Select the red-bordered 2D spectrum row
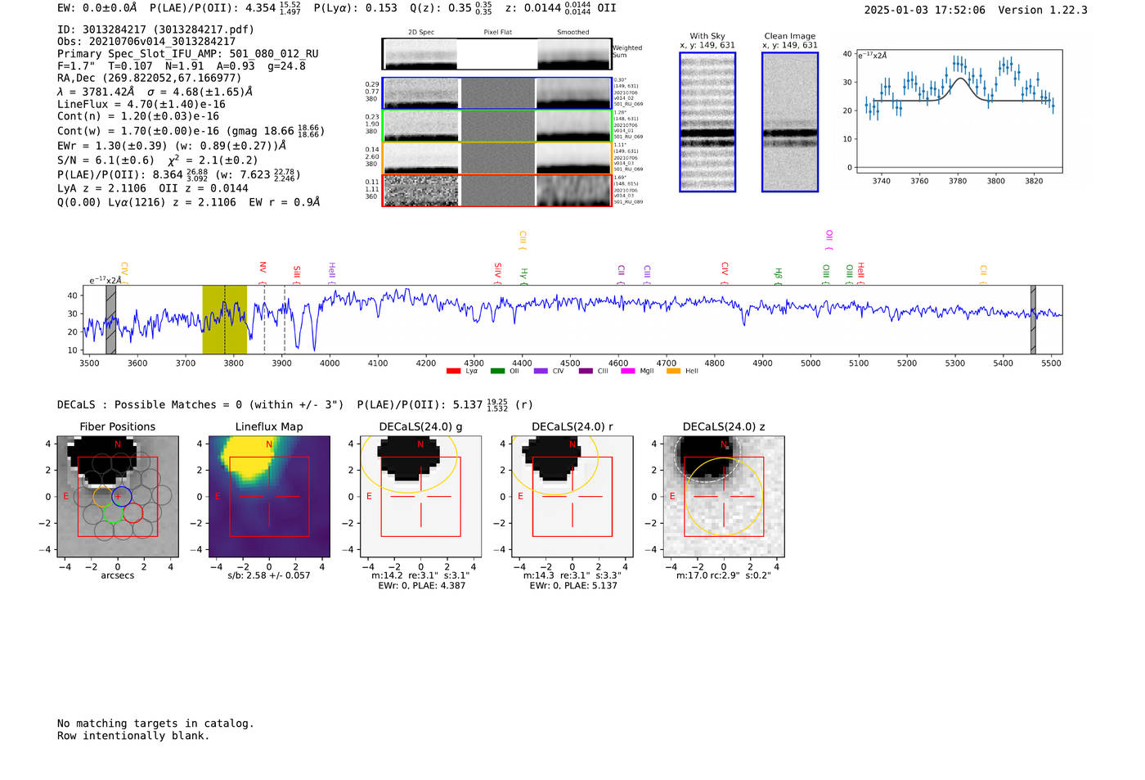 point(497,190)
